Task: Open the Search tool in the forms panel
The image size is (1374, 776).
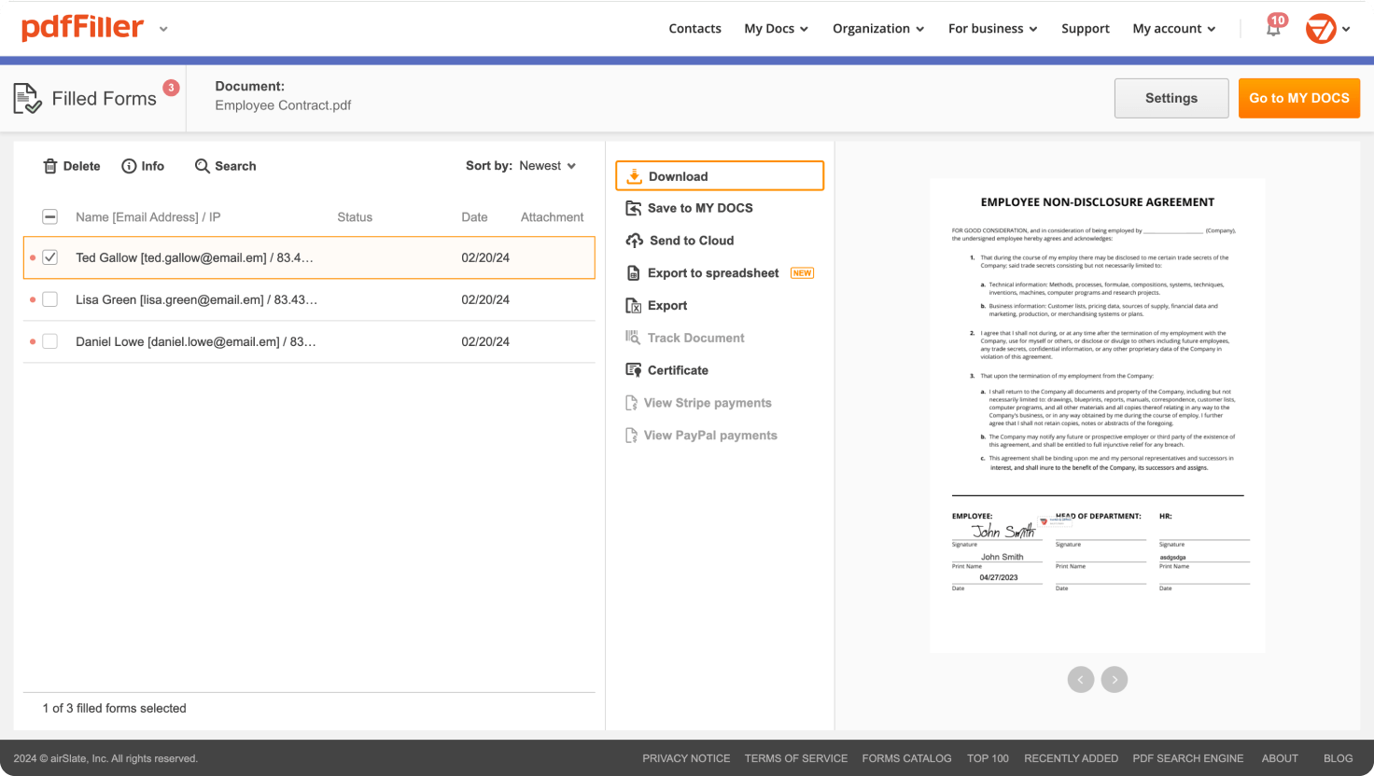Action: pos(225,166)
